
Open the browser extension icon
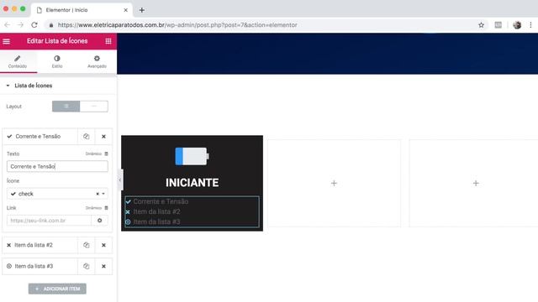[x=498, y=25]
